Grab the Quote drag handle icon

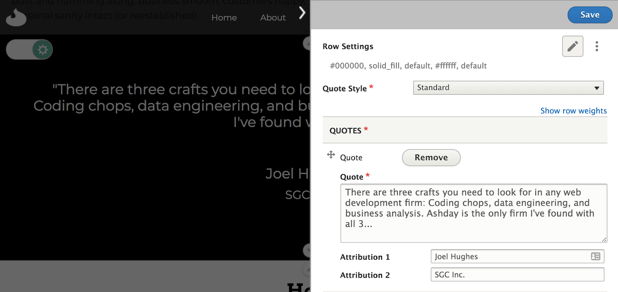click(x=331, y=154)
